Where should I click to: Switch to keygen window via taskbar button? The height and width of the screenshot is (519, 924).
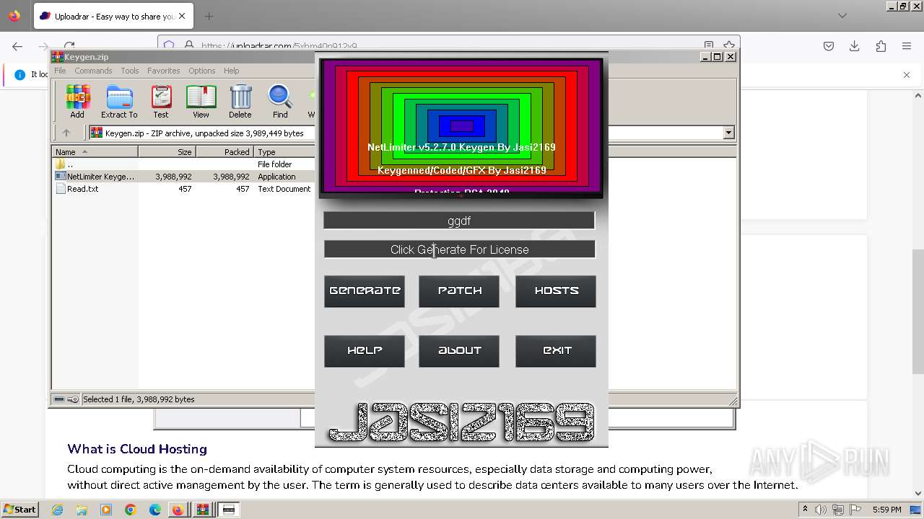[x=229, y=510]
